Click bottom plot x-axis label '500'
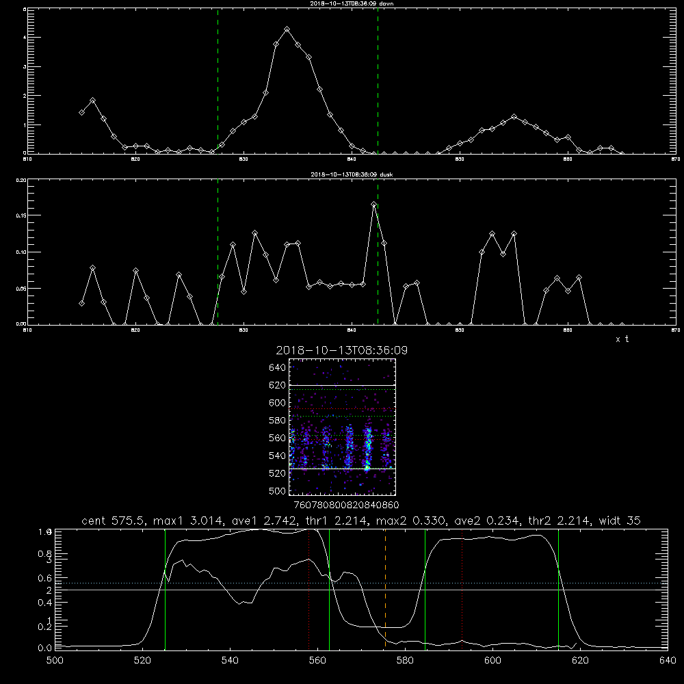684x684 pixels. click(55, 661)
